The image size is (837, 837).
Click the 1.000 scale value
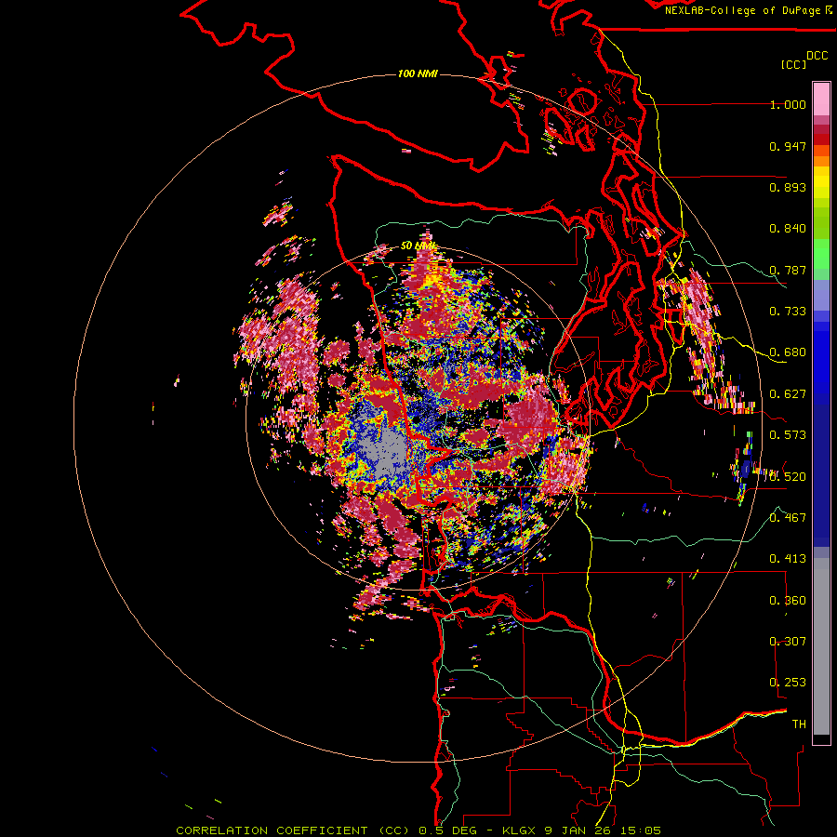coord(788,104)
